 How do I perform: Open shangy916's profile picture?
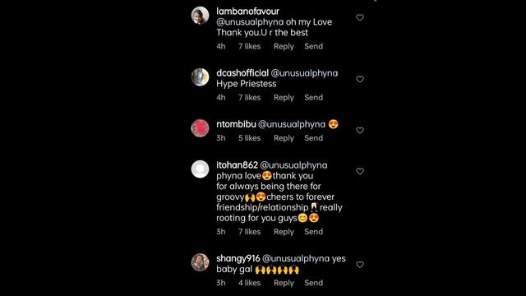[200, 262]
